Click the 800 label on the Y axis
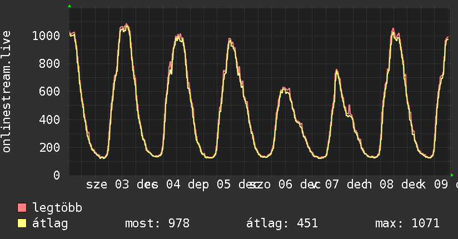The height and width of the screenshot is (239, 458). click(50, 64)
